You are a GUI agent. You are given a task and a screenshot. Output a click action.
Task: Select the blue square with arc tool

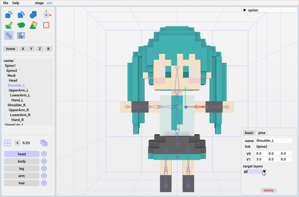[x=21, y=15]
